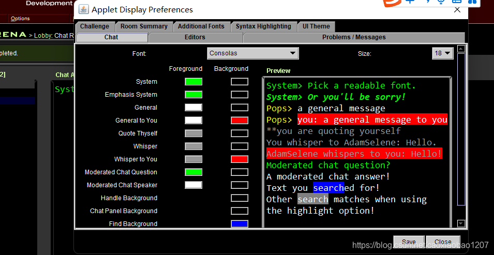The height and width of the screenshot is (255, 494).
Task: Change Emphasis System background color
Action: point(239,95)
